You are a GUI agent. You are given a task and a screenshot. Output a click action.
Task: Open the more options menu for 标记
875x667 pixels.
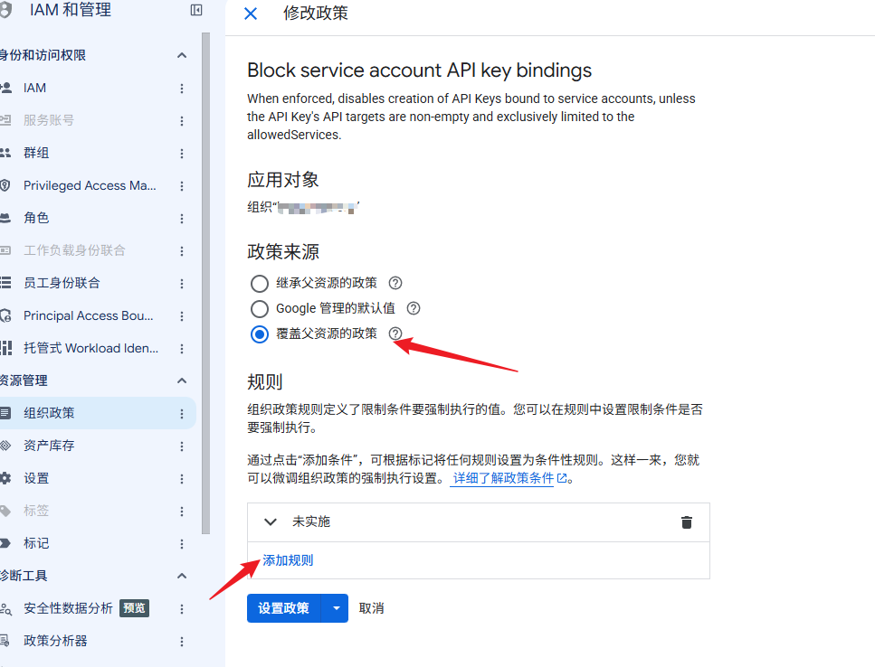click(182, 544)
